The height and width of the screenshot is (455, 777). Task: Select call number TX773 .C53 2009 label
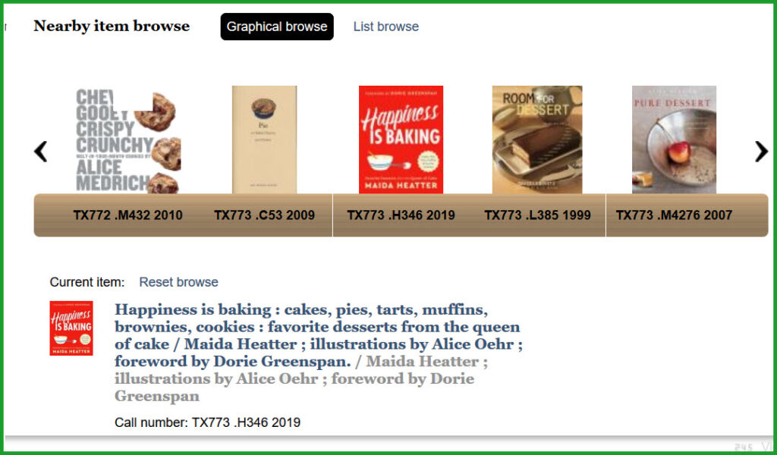[265, 215]
